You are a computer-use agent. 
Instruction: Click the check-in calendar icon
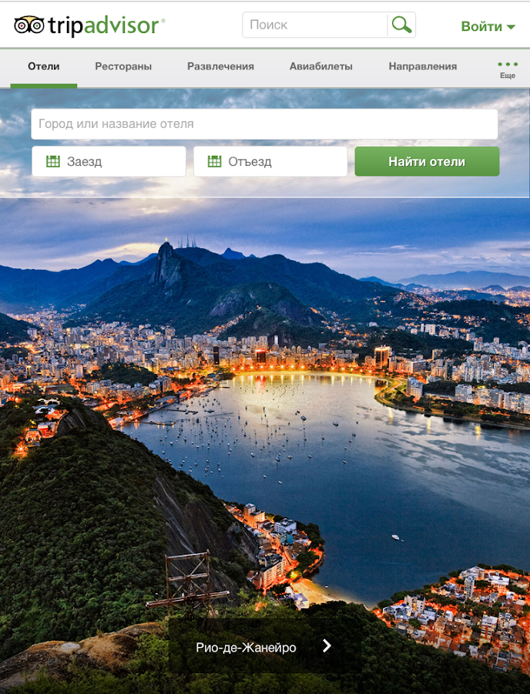click(x=53, y=161)
